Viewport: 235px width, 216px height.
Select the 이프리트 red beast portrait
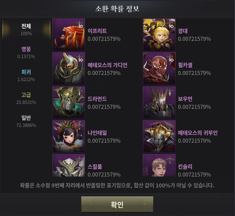pyautogui.click(x=69, y=35)
